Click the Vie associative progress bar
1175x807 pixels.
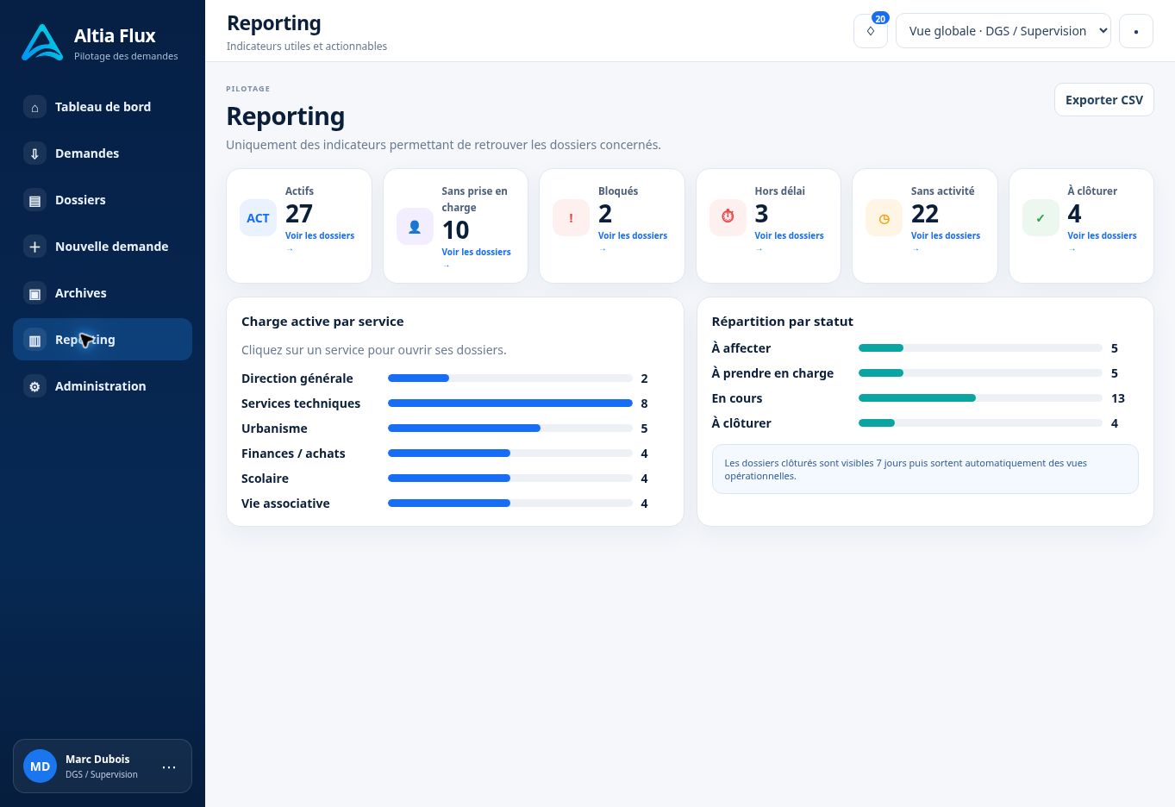pos(510,504)
